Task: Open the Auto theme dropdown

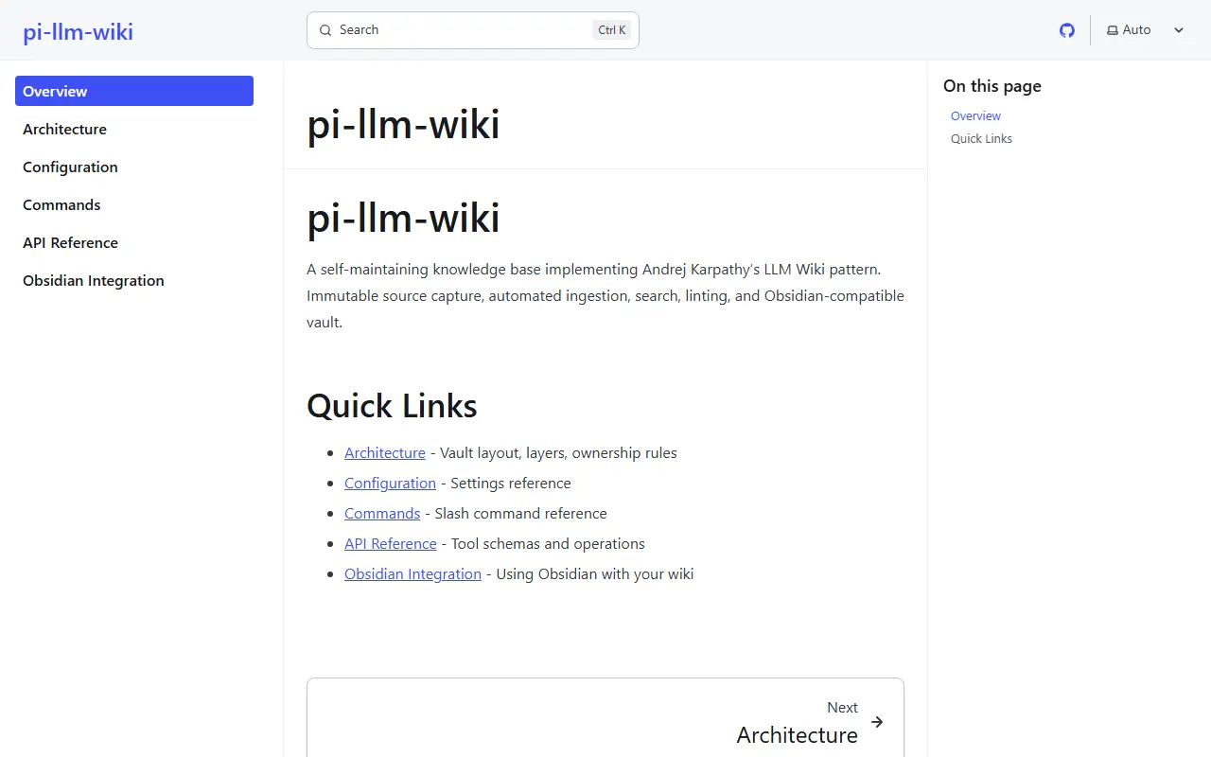Action: click(x=1146, y=30)
